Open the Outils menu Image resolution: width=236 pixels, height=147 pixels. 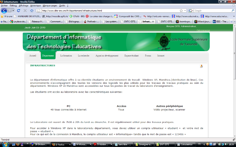coord(62,6)
